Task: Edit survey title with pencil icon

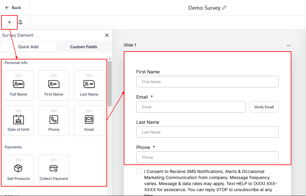Action: point(224,8)
